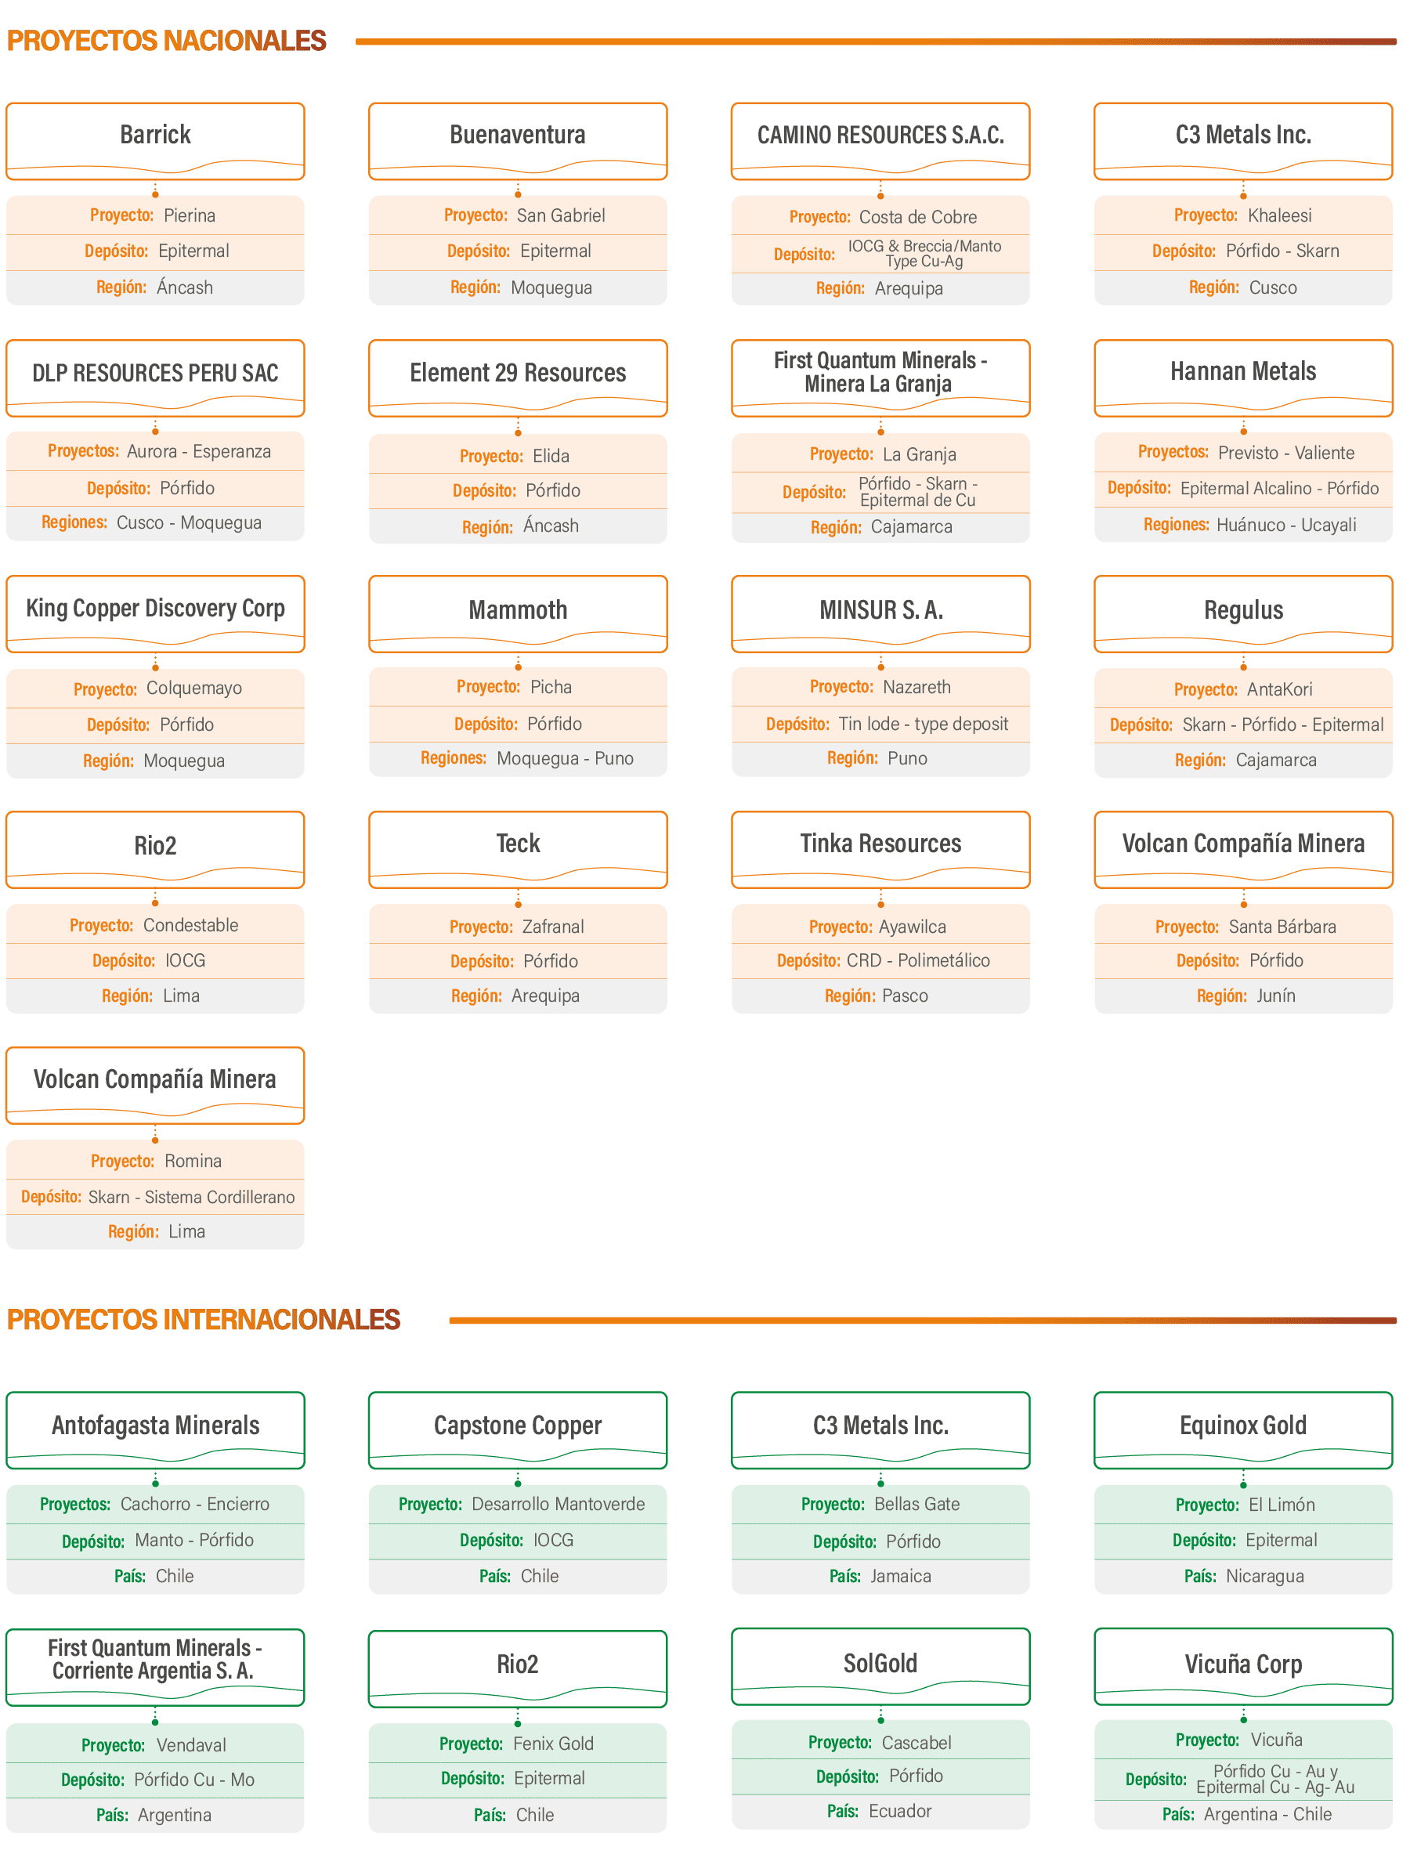1410x1872 pixels.
Task: Select the Barrick company card title
Action: pyautogui.click(x=156, y=135)
